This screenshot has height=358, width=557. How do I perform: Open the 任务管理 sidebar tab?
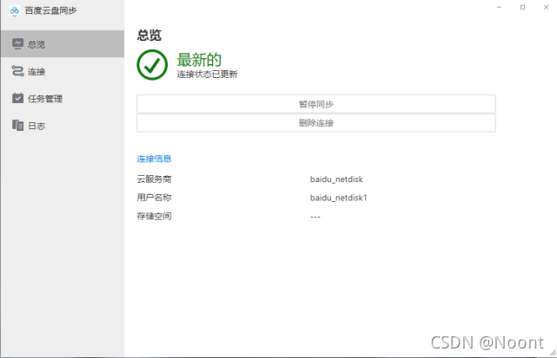click(63, 99)
